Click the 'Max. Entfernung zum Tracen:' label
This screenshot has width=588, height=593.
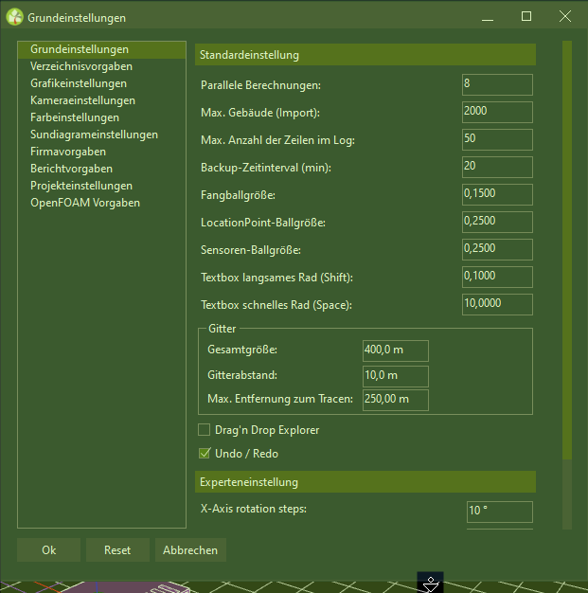[280, 399]
